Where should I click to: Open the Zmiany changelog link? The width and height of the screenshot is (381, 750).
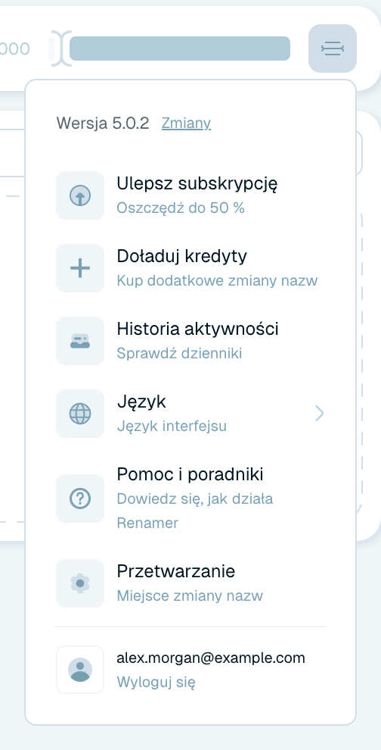pos(186,123)
